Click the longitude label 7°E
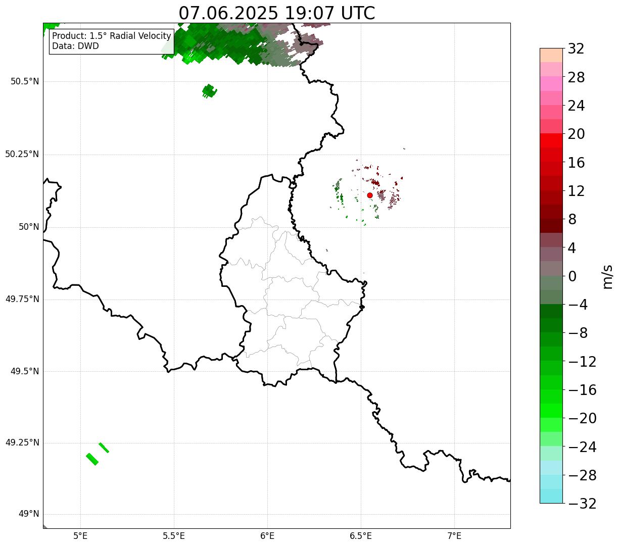 pyautogui.click(x=454, y=536)
